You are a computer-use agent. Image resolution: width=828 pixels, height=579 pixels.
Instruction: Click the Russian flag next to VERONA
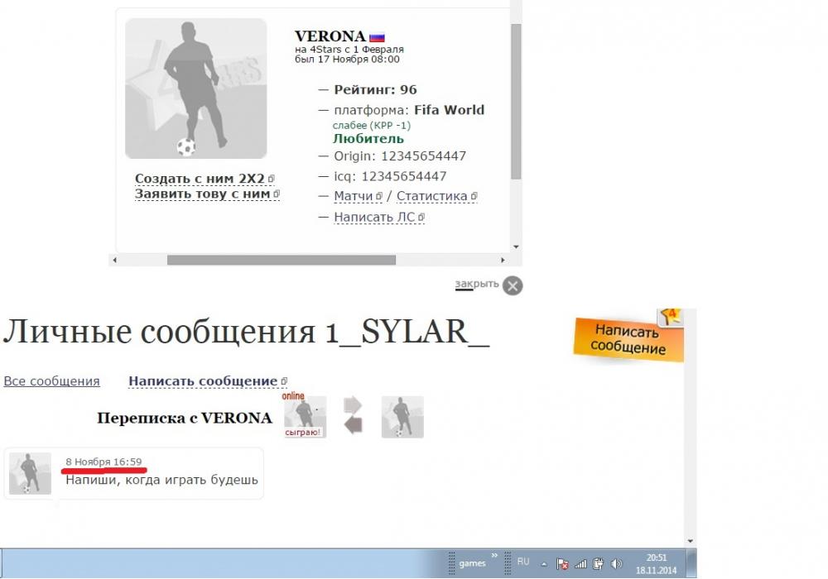click(x=377, y=37)
